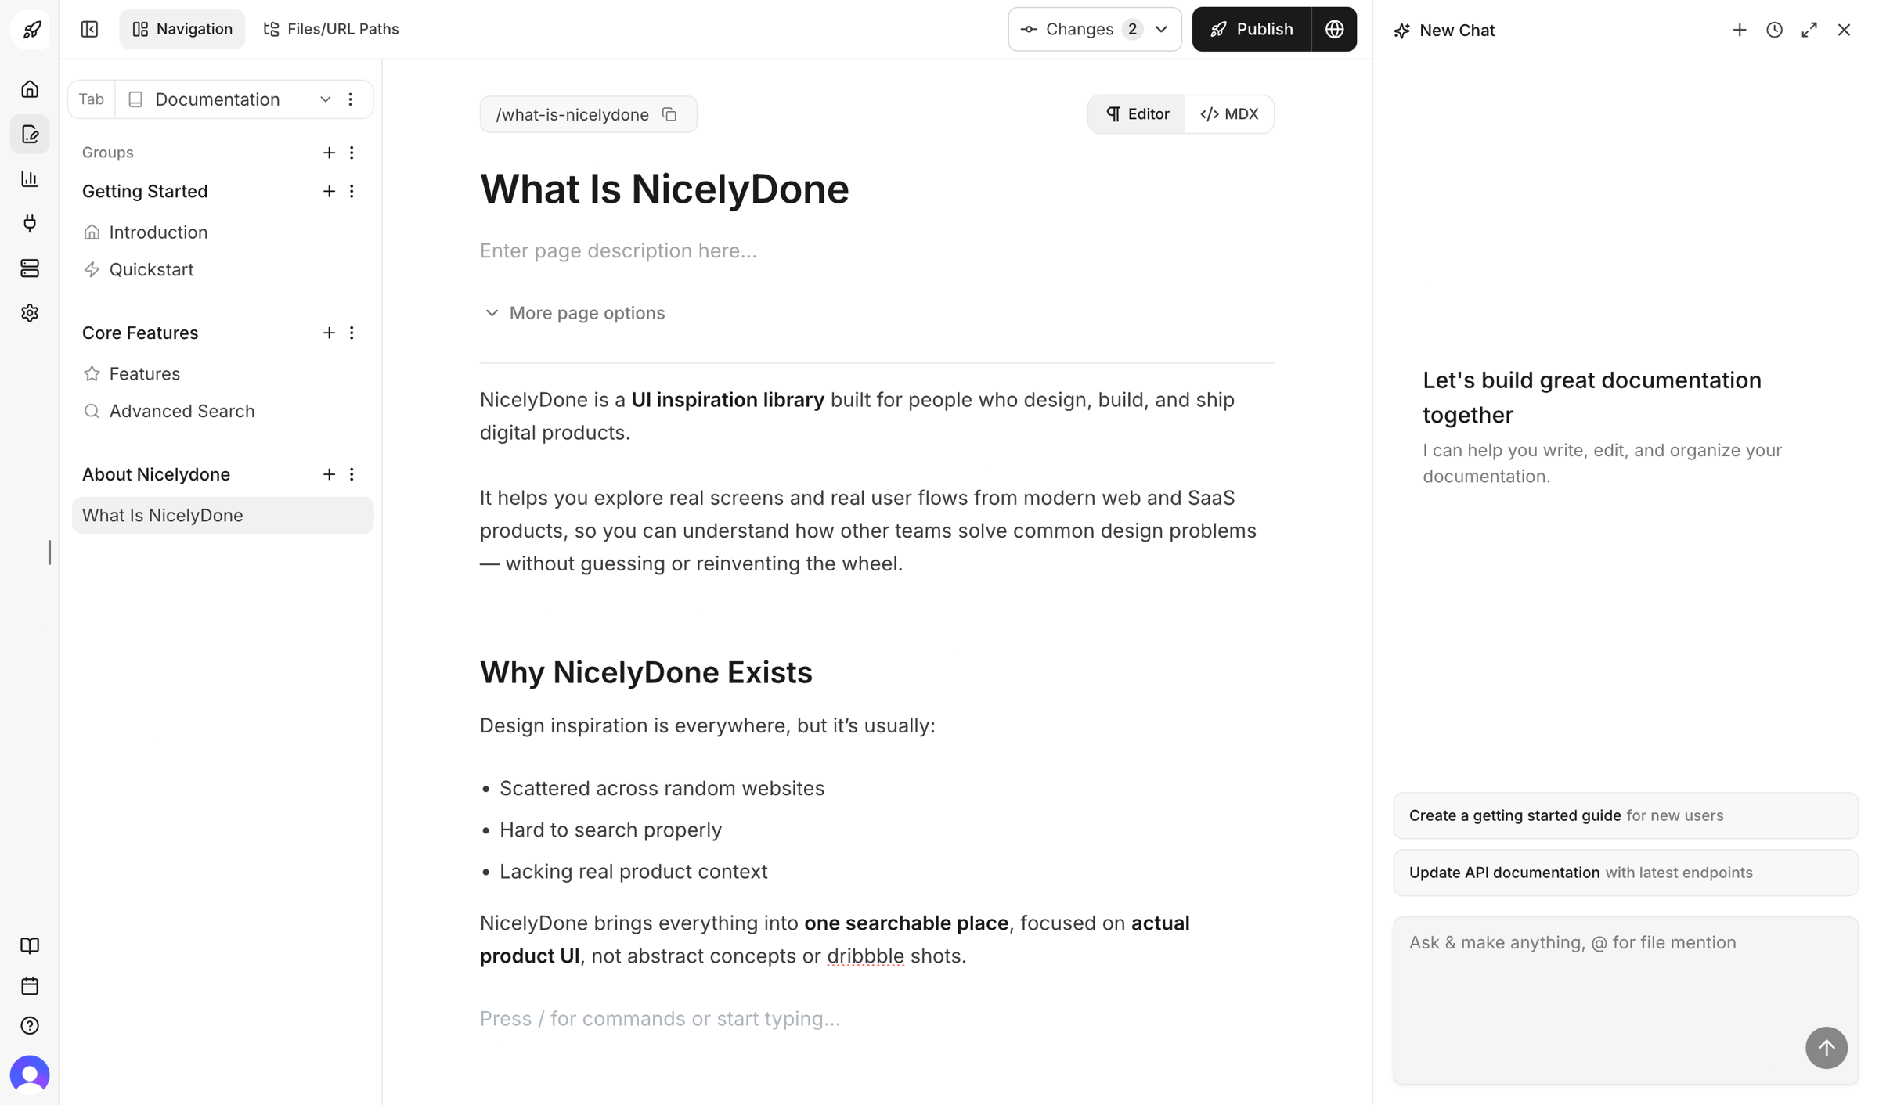Add page to About Nicelydone group
Viewport: 1879px width, 1105px height.
(x=329, y=474)
